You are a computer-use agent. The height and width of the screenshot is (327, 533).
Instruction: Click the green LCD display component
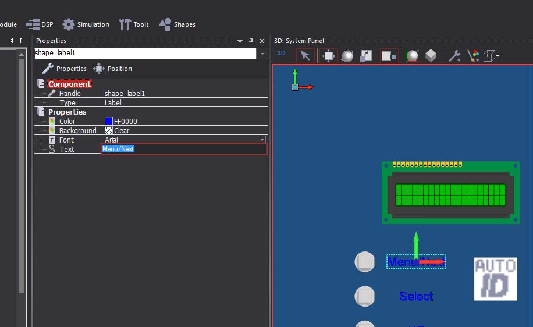[450, 193]
